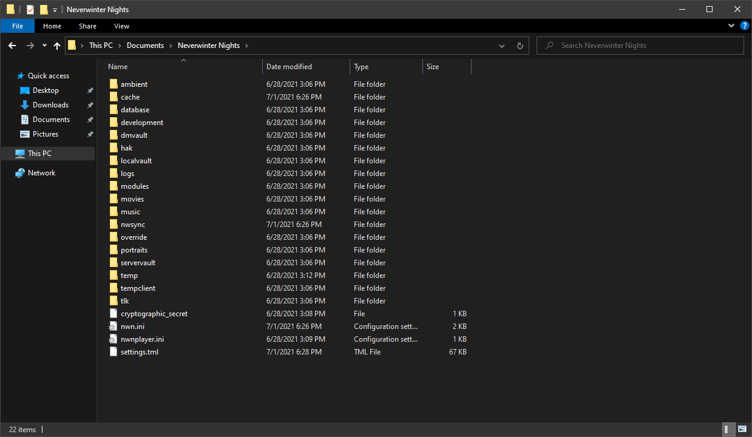Go back with the Back arrow
This screenshot has width=752, height=437.
pyautogui.click(x=12, y=46)
